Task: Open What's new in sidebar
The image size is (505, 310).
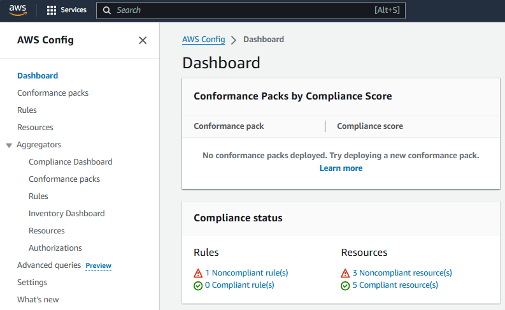Action: click(38, 300)
